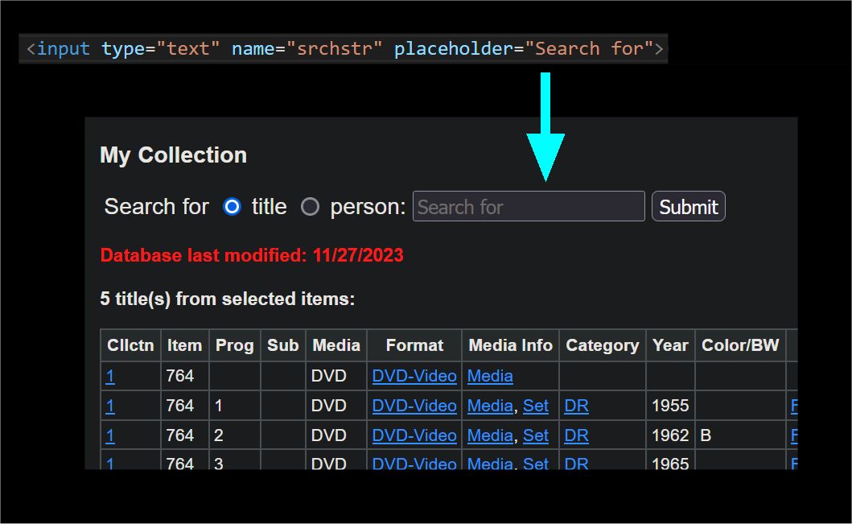The height and width of the screenshot is (524, 852).
Task: Click the Color/BW column header
Action: click(x=741, y=345)
